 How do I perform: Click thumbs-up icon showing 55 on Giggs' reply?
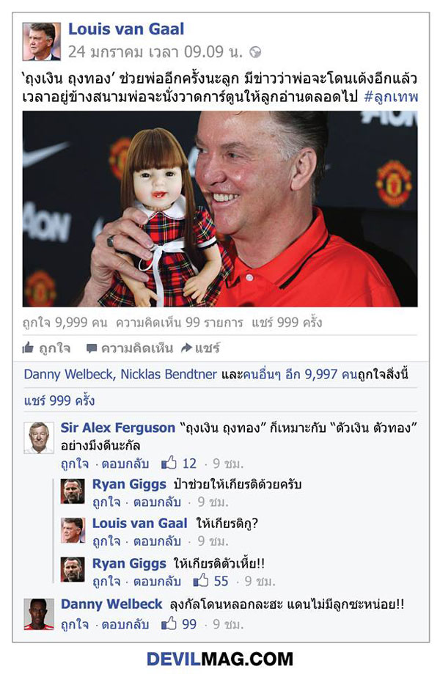pyautogui.click(x=201, y=581)
